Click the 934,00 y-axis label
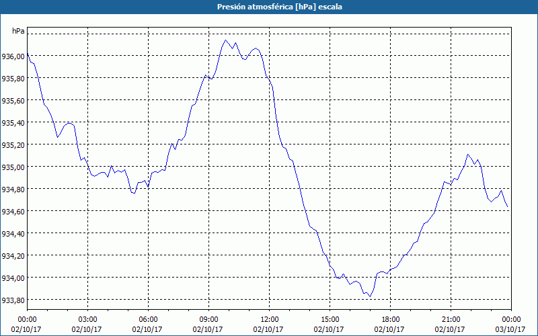538x336 pixels. [x=13, y=278]
